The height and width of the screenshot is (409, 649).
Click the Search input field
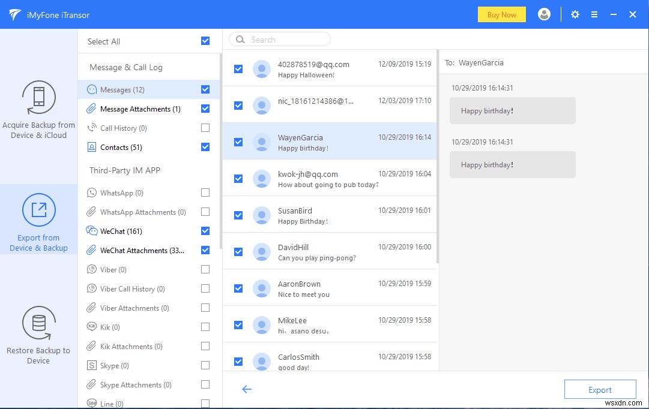point(279,38)
